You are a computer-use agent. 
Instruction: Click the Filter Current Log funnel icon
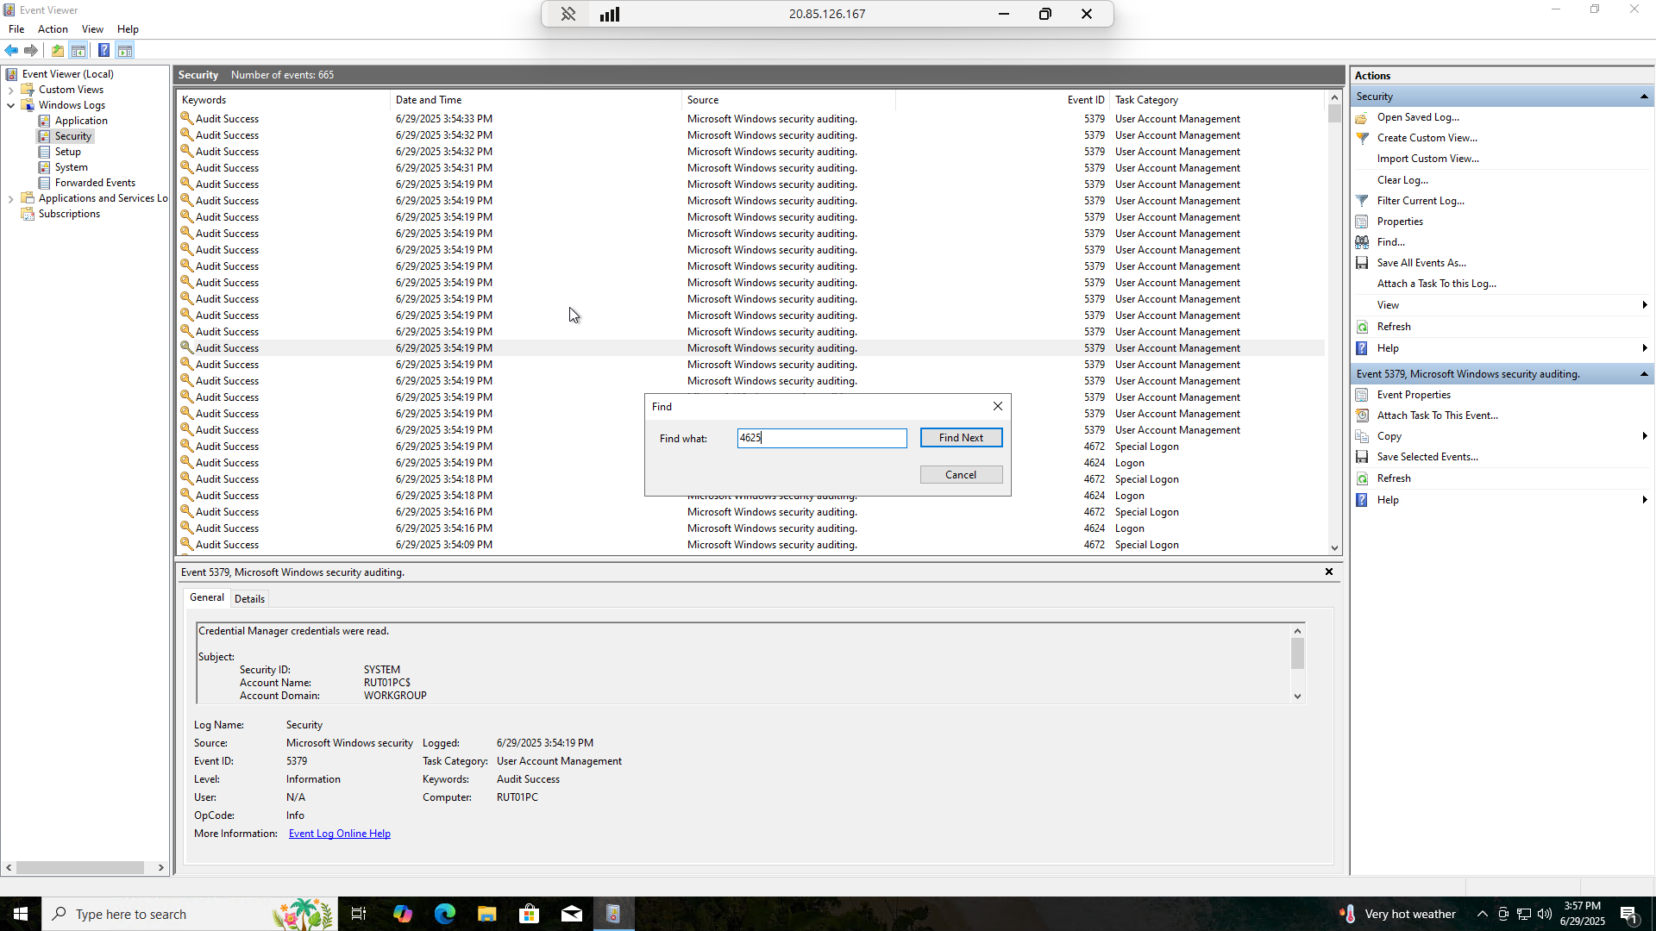pos(1362,201)
